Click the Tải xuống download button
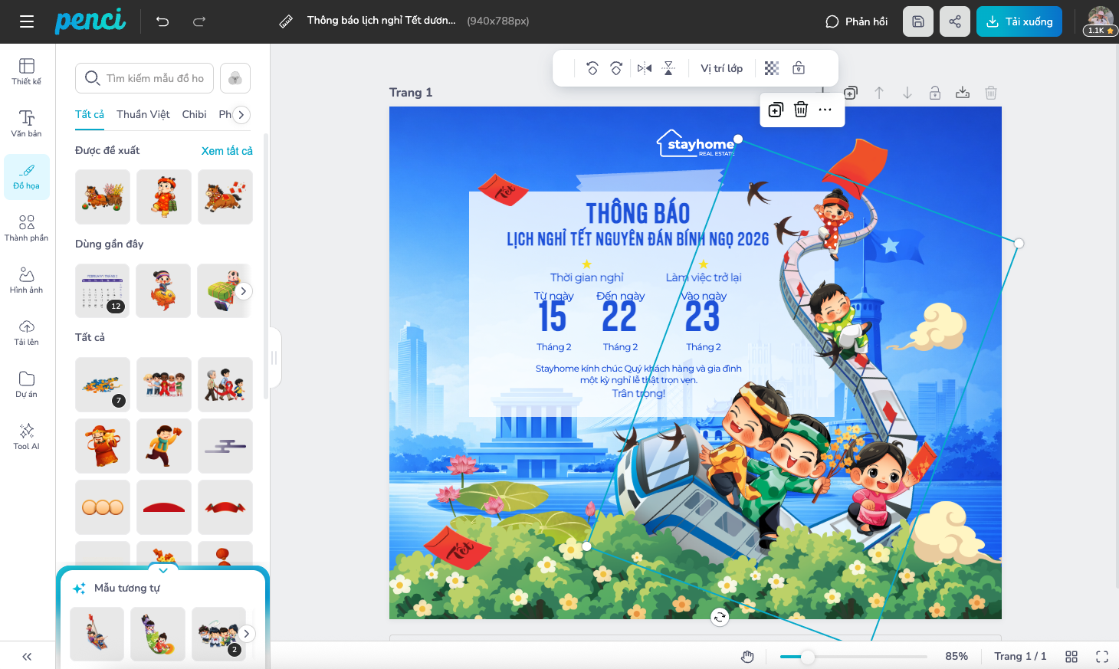 [1019, 21]
